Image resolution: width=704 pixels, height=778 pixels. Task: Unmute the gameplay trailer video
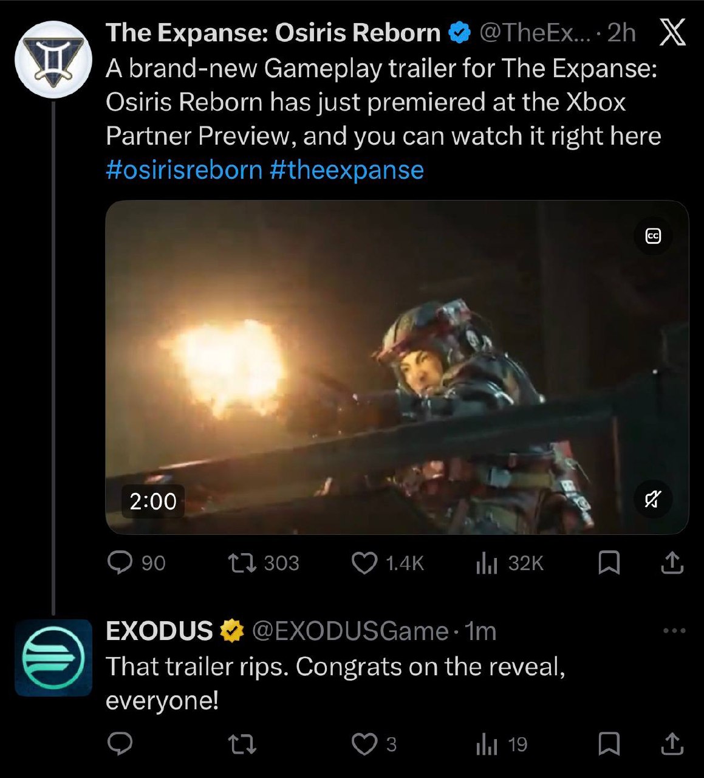click(x=653, y=500)
